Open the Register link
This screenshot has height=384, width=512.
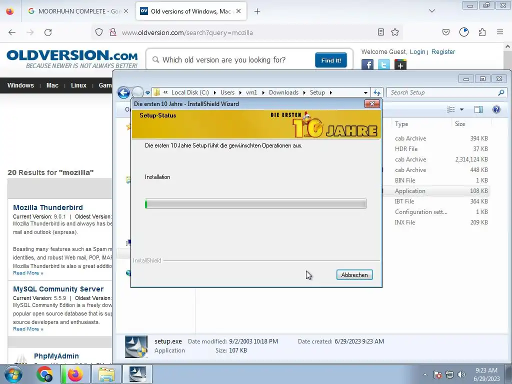point(443,52)
